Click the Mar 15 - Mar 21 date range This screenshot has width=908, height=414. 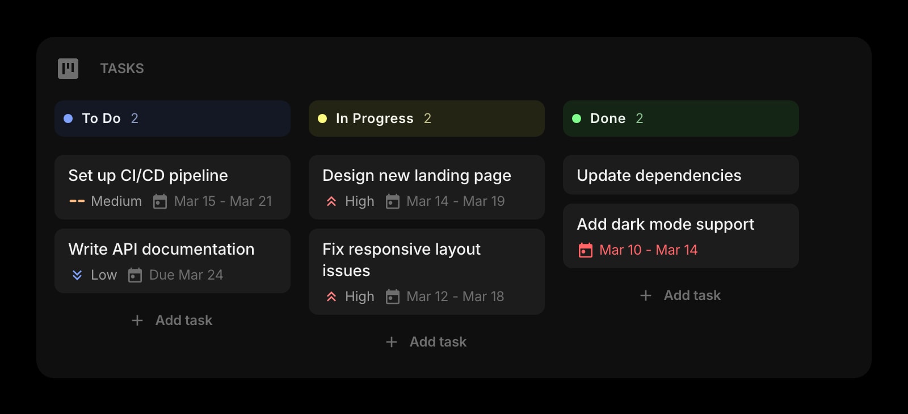click(223, 201)
